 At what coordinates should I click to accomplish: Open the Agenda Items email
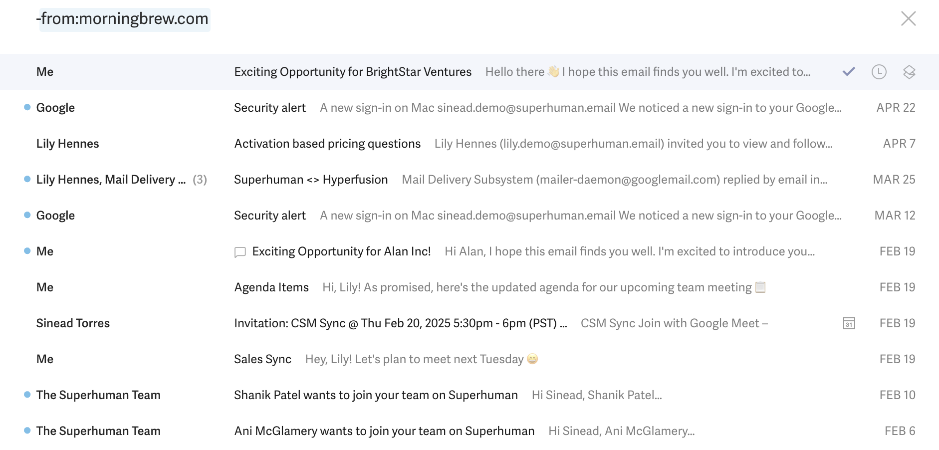click(469, 287)
